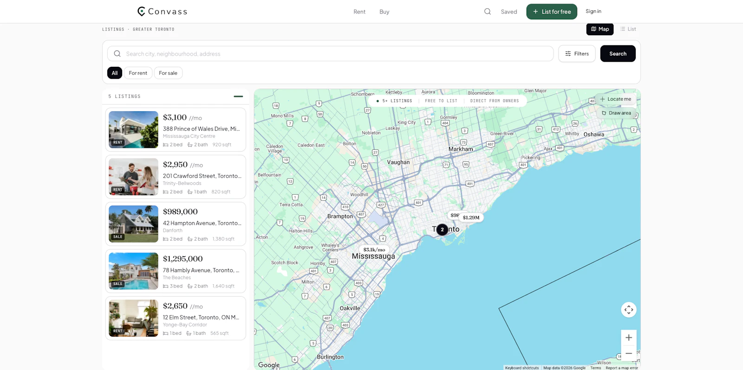Focus the city, neighbourhood, address search field
The height and width of the screenshot is (370, 743).
coord(330,54)
